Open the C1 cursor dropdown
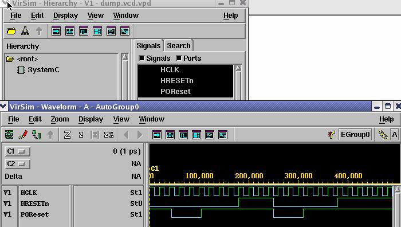401x227 pixels. point(17,151)
